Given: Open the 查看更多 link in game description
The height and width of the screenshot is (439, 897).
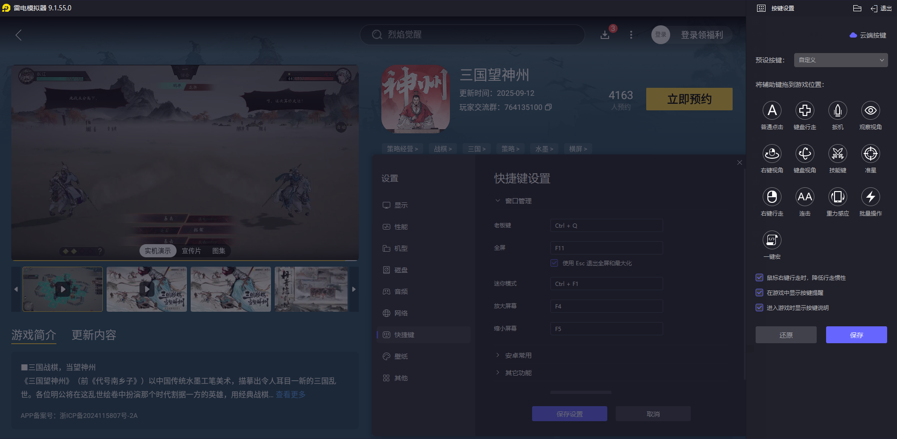Looking at the screenshot, I should click(290, 394).
